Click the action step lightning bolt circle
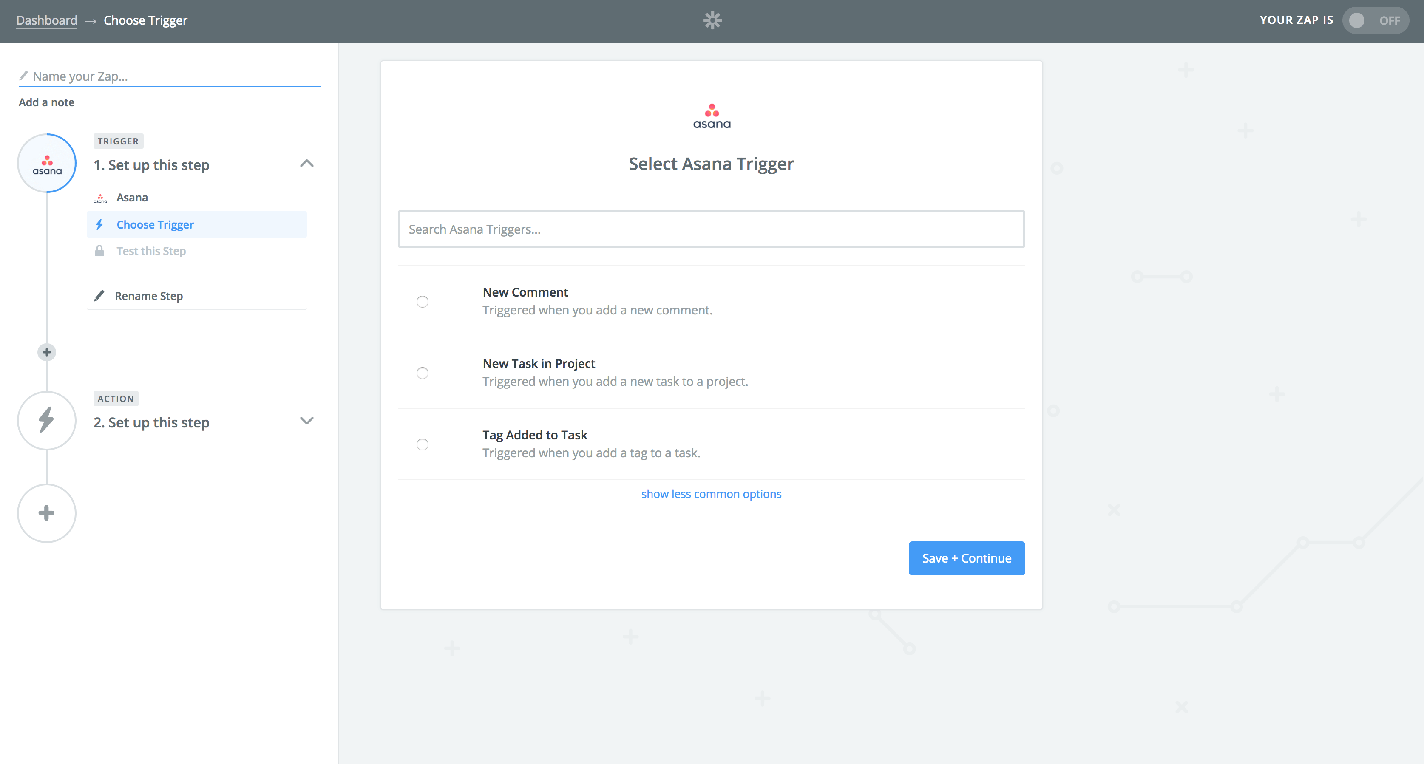Viewport: 1424px width, 764px height. 46,420
